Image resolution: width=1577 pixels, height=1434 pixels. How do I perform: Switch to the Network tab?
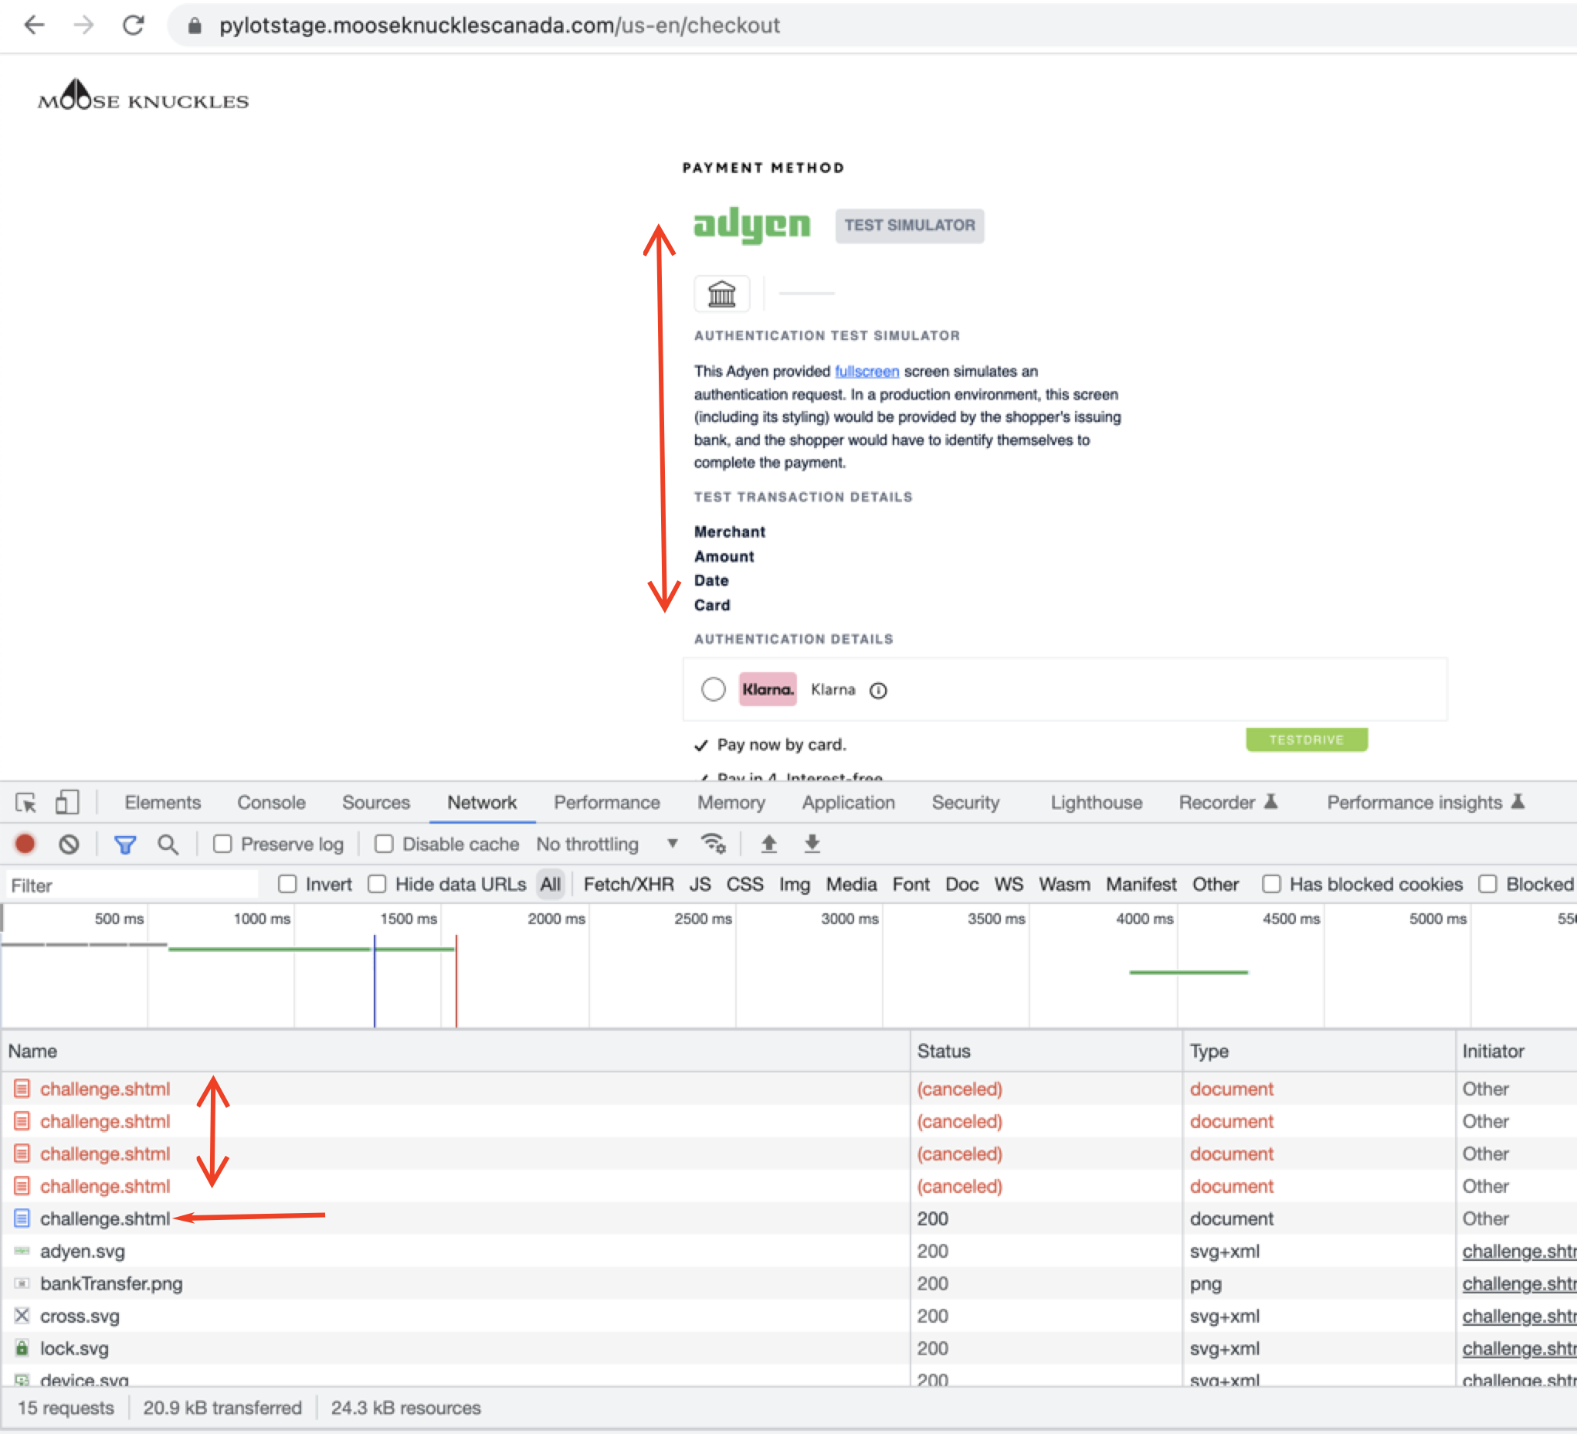click(482, 802)
